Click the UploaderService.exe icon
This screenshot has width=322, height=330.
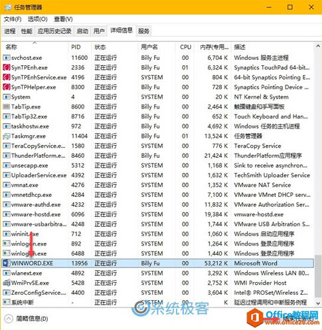click(7, 175)
